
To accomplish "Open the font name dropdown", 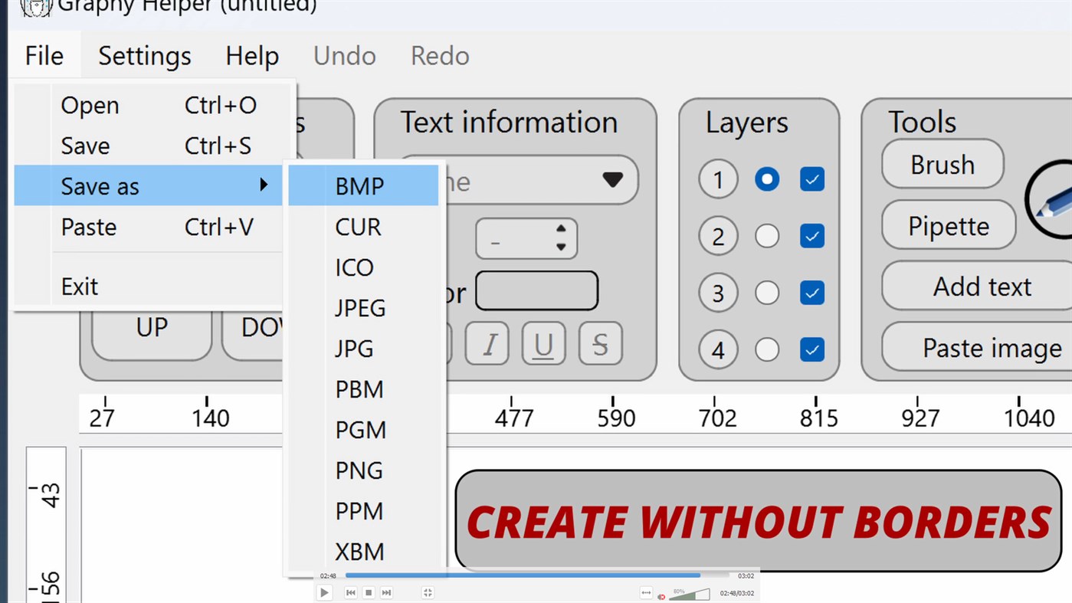I will pyautogui.click(x=612, y=180).
